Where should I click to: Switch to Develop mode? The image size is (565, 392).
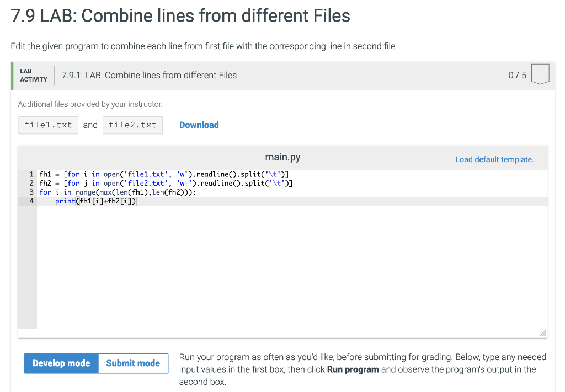tap(61, 363)
